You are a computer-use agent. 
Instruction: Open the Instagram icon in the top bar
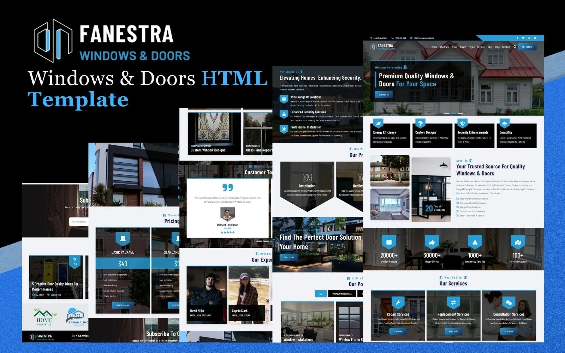(529, 38)
